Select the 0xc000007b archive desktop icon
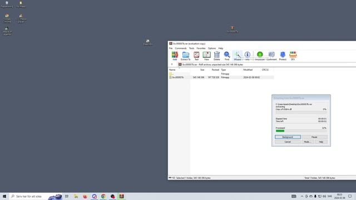Viewport: 356px width, 200px height. 233,29
